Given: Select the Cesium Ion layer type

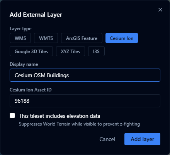Looking at the screenshot, I should [x=122, y=38].
